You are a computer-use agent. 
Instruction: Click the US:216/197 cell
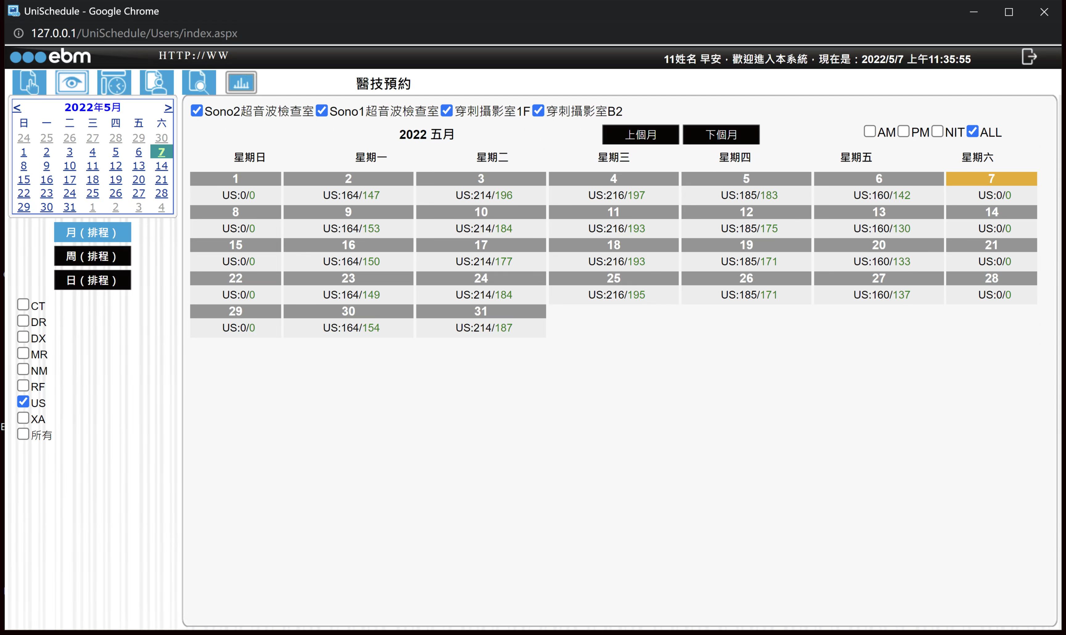click(617, 195)
